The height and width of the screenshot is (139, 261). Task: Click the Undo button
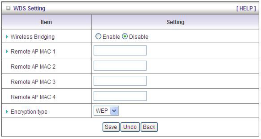(131, 127)
